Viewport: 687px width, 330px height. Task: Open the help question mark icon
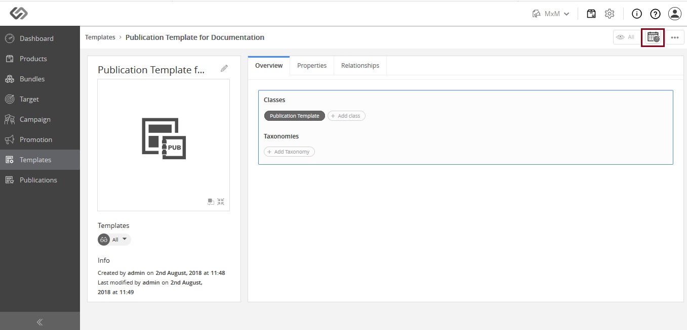(656, 14)
